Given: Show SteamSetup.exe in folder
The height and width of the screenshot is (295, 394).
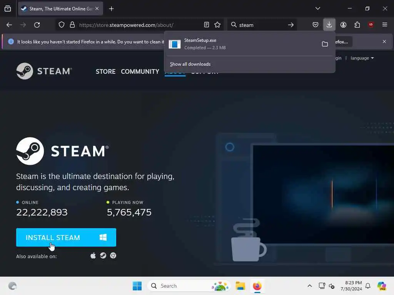Looking at the screenshot, I should 325,44.
